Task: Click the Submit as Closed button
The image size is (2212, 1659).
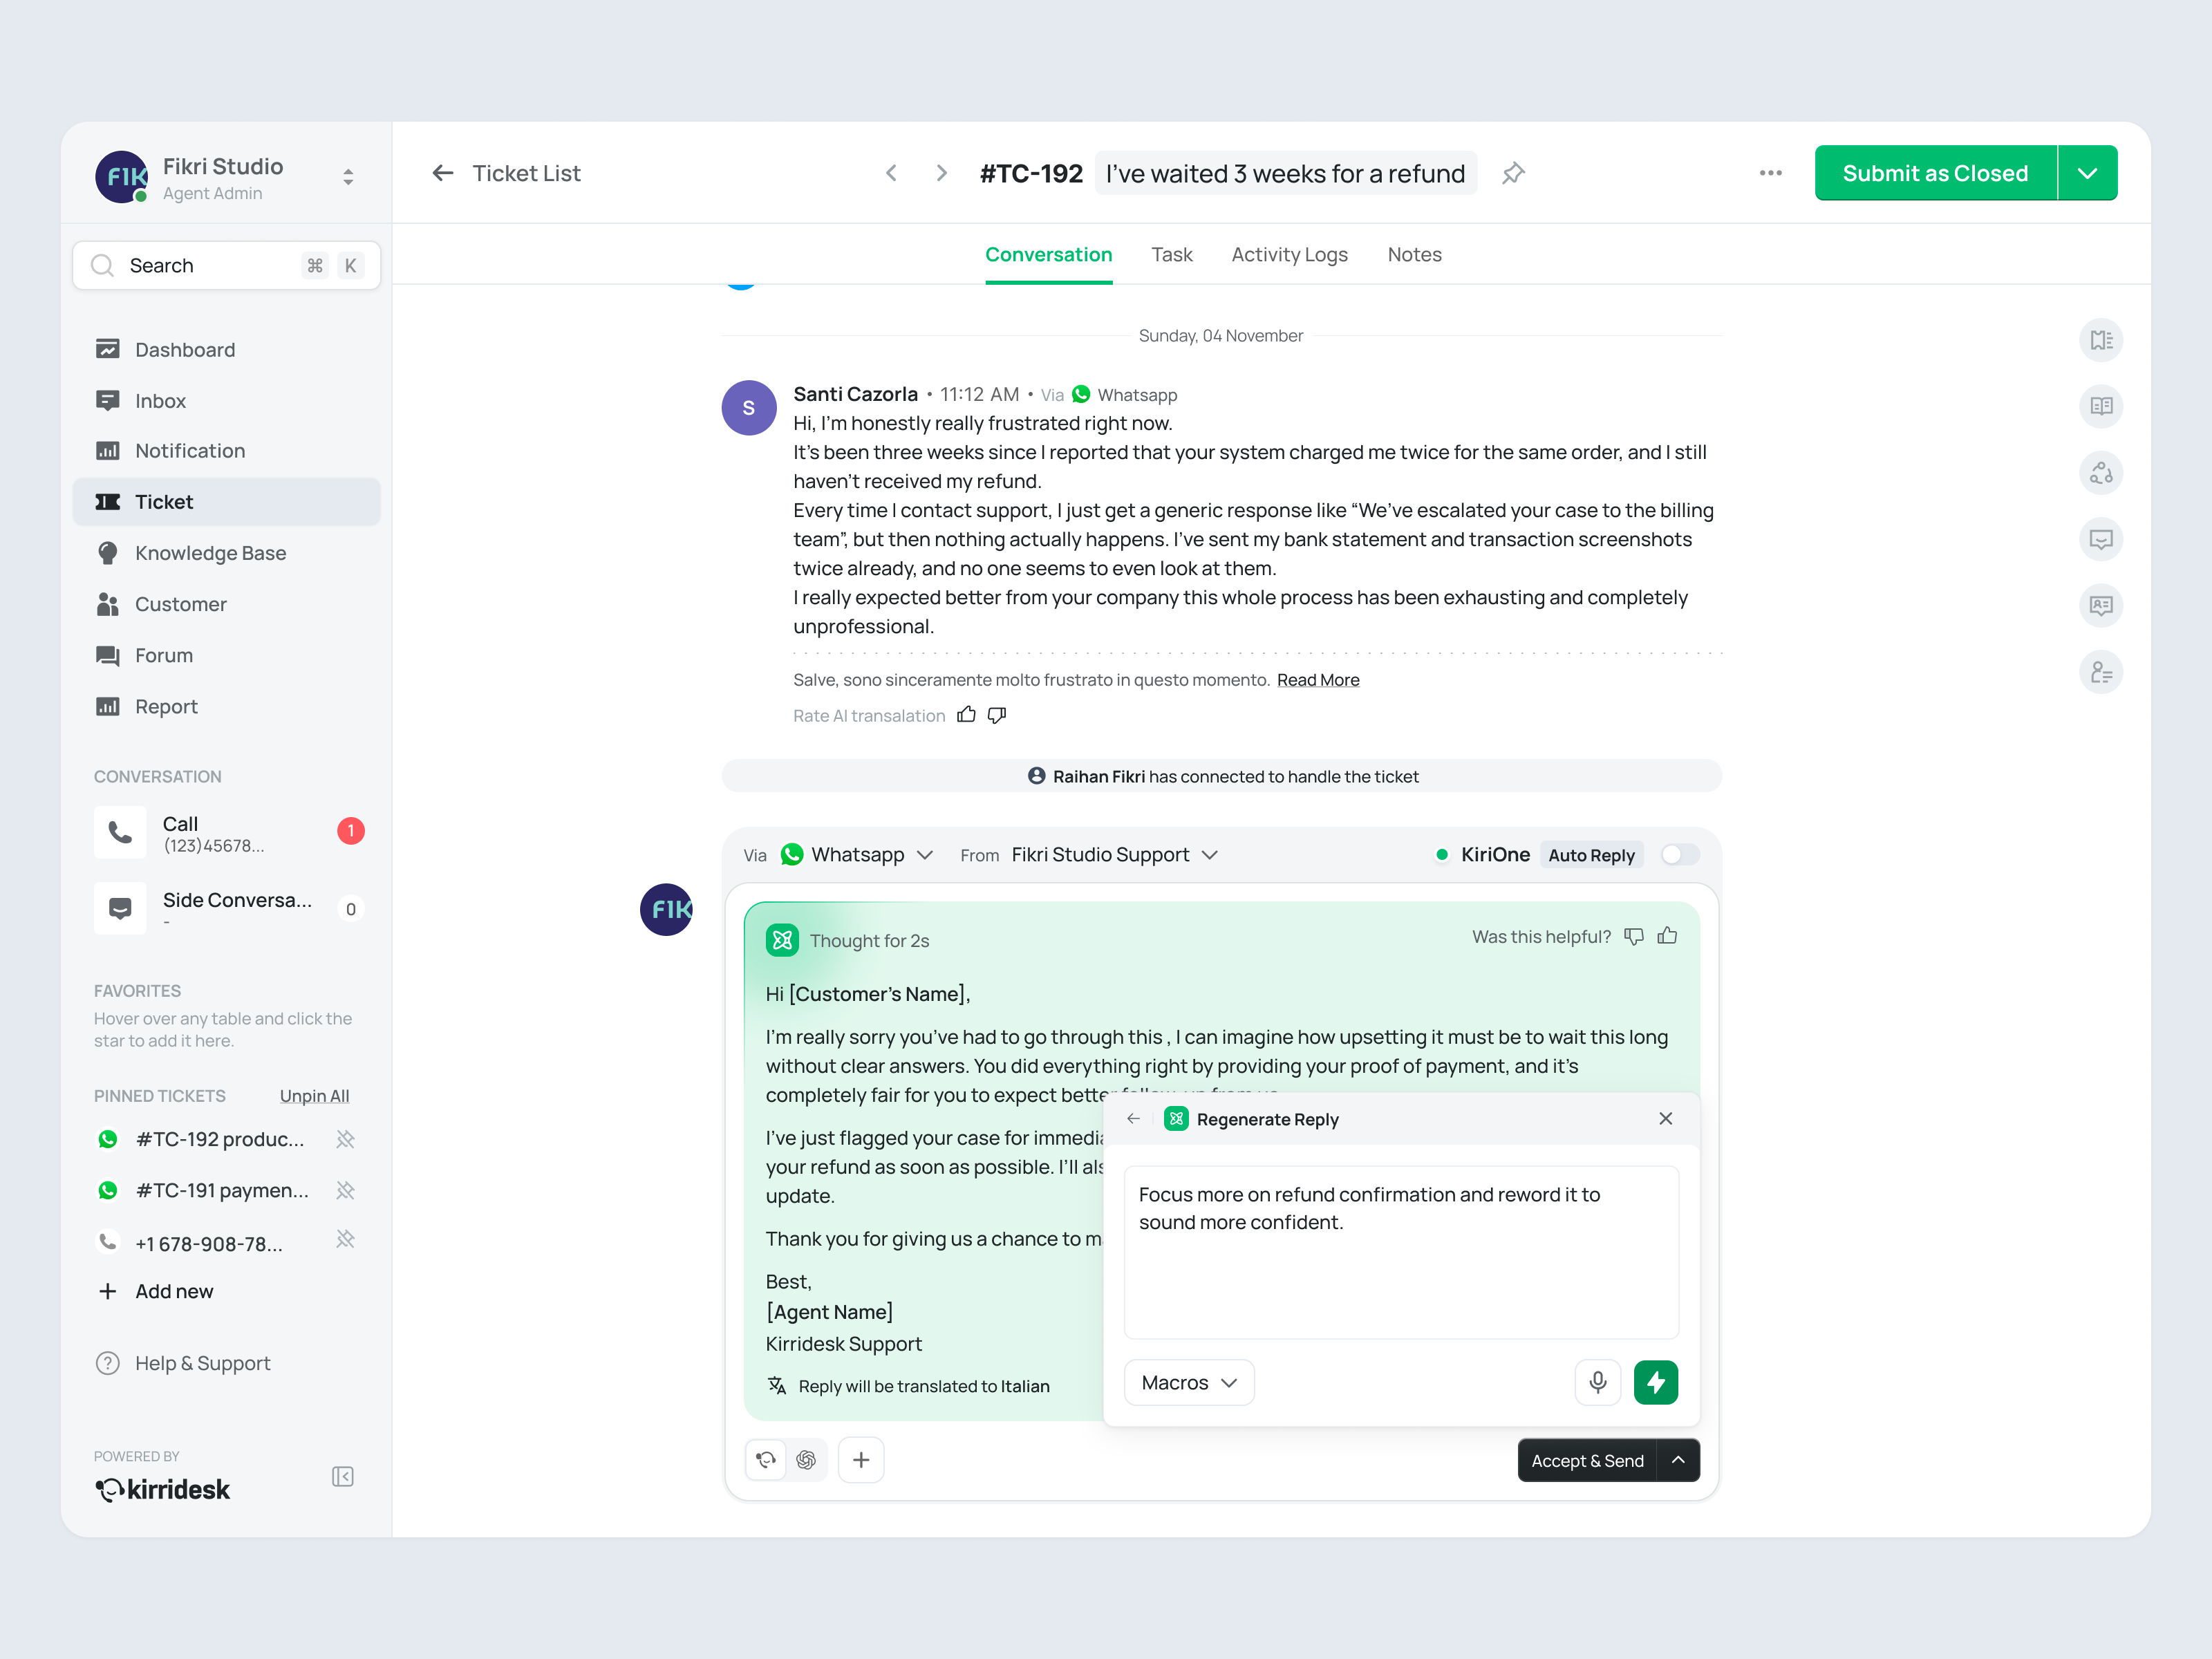Action: click(x=1935, y=173)
